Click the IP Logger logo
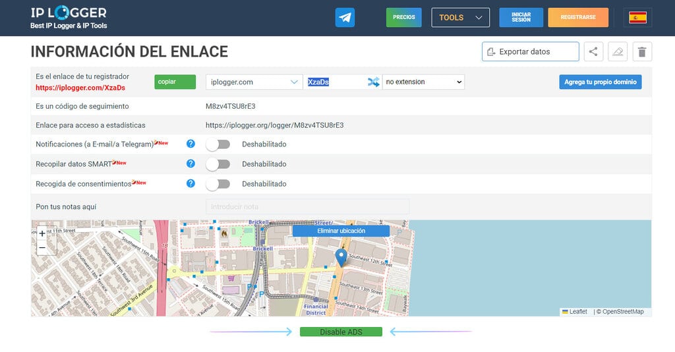This screenshot has height=352, width=675. 69,17
